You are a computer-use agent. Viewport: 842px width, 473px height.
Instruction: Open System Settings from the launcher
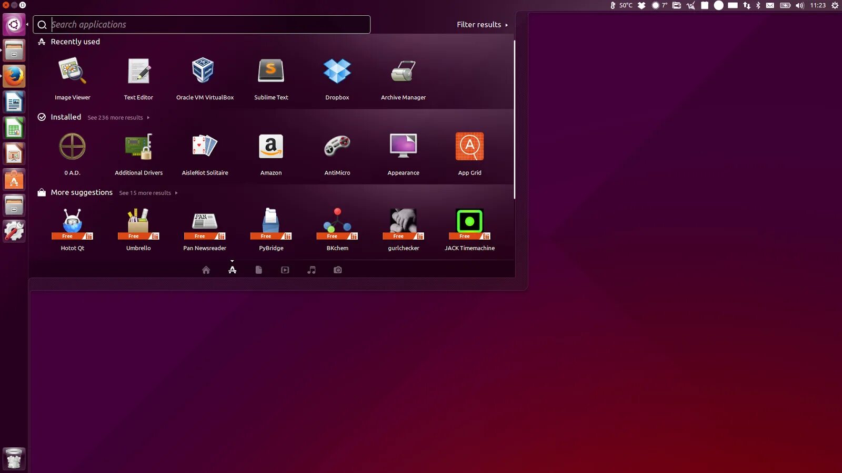pos(14,231)
